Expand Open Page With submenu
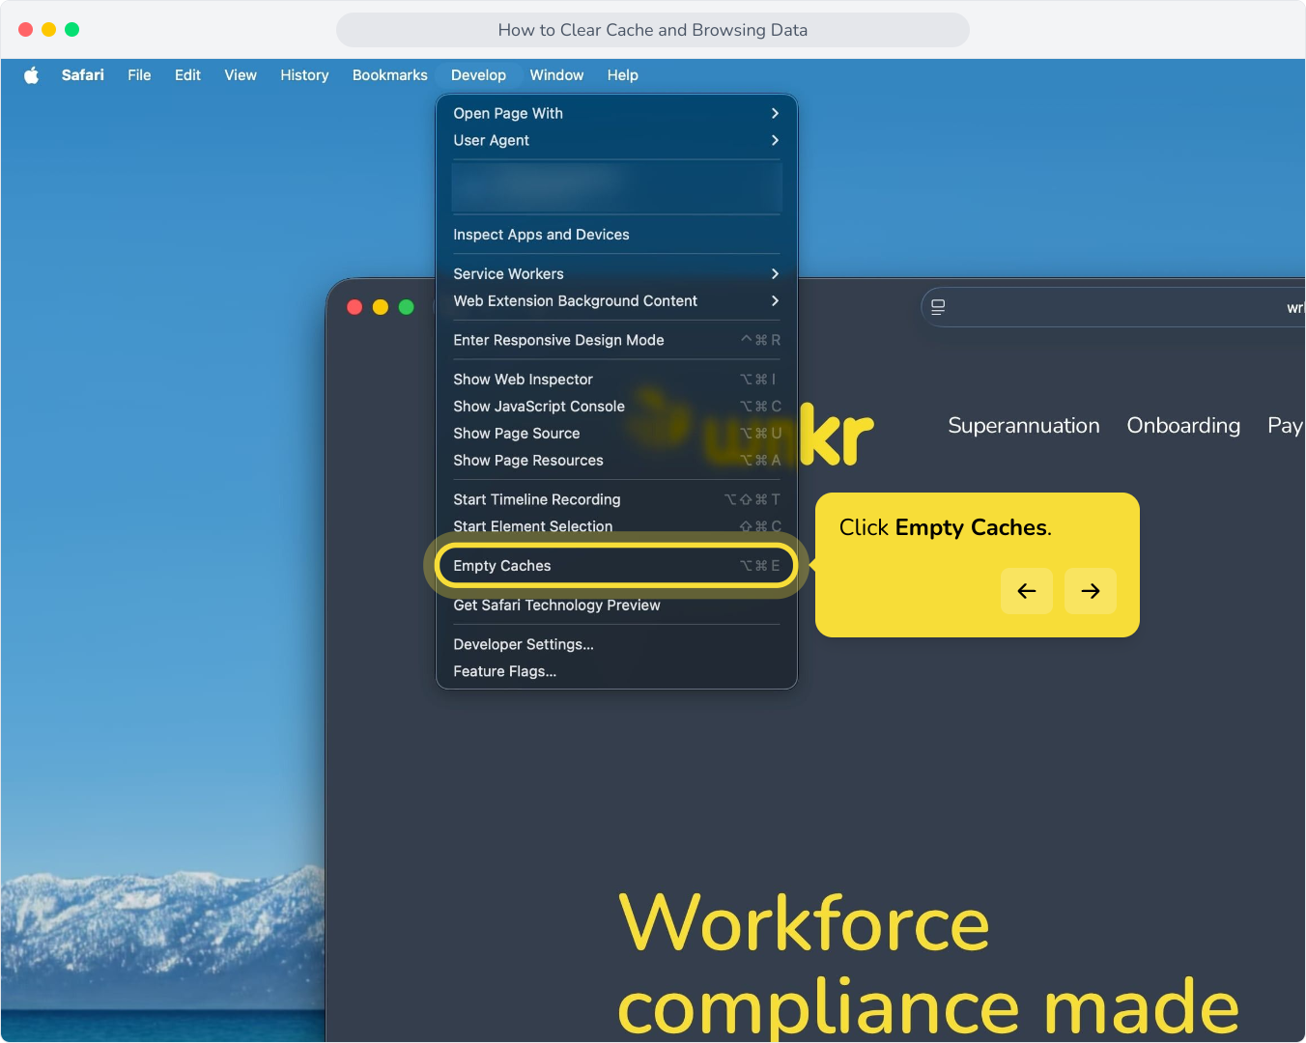Screen dimensions: 1306x1043 click(x=616, y=113)
